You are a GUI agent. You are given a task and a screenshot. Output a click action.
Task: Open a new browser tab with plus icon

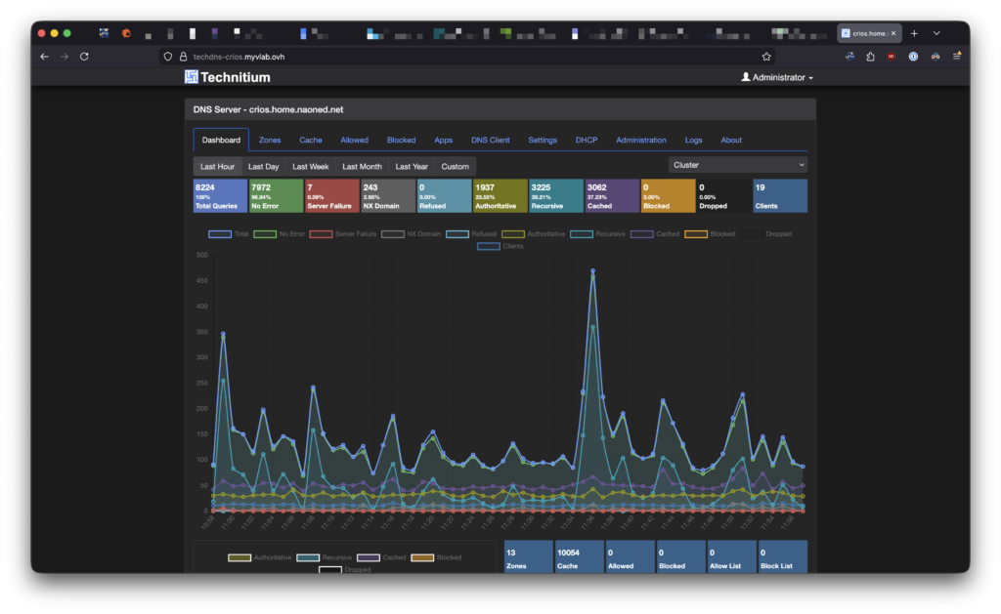[x=914, y=33]
